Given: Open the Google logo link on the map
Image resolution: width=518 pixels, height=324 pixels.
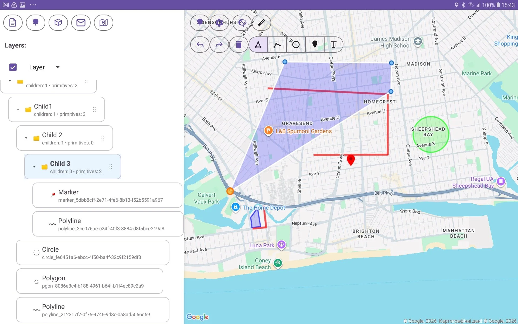Looking at the screenshot, I should click(x=197, y=317).
